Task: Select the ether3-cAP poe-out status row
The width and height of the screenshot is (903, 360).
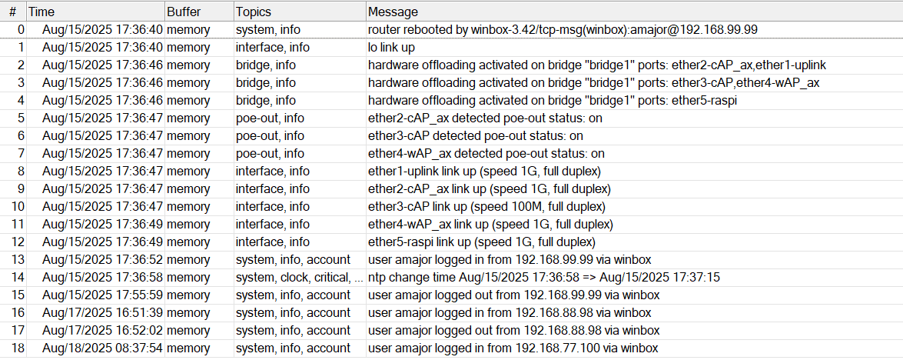Action: [x=475, y=135]
